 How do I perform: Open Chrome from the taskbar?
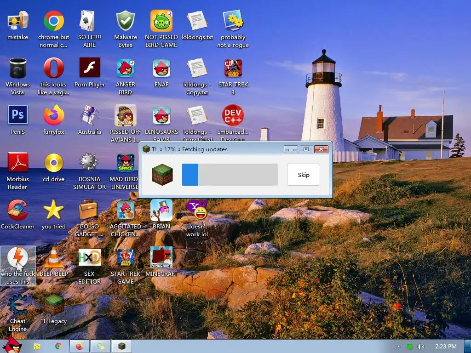58,347
